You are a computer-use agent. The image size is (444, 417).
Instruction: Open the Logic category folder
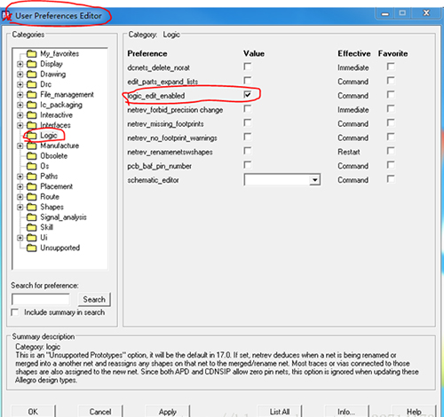(31, 136)
